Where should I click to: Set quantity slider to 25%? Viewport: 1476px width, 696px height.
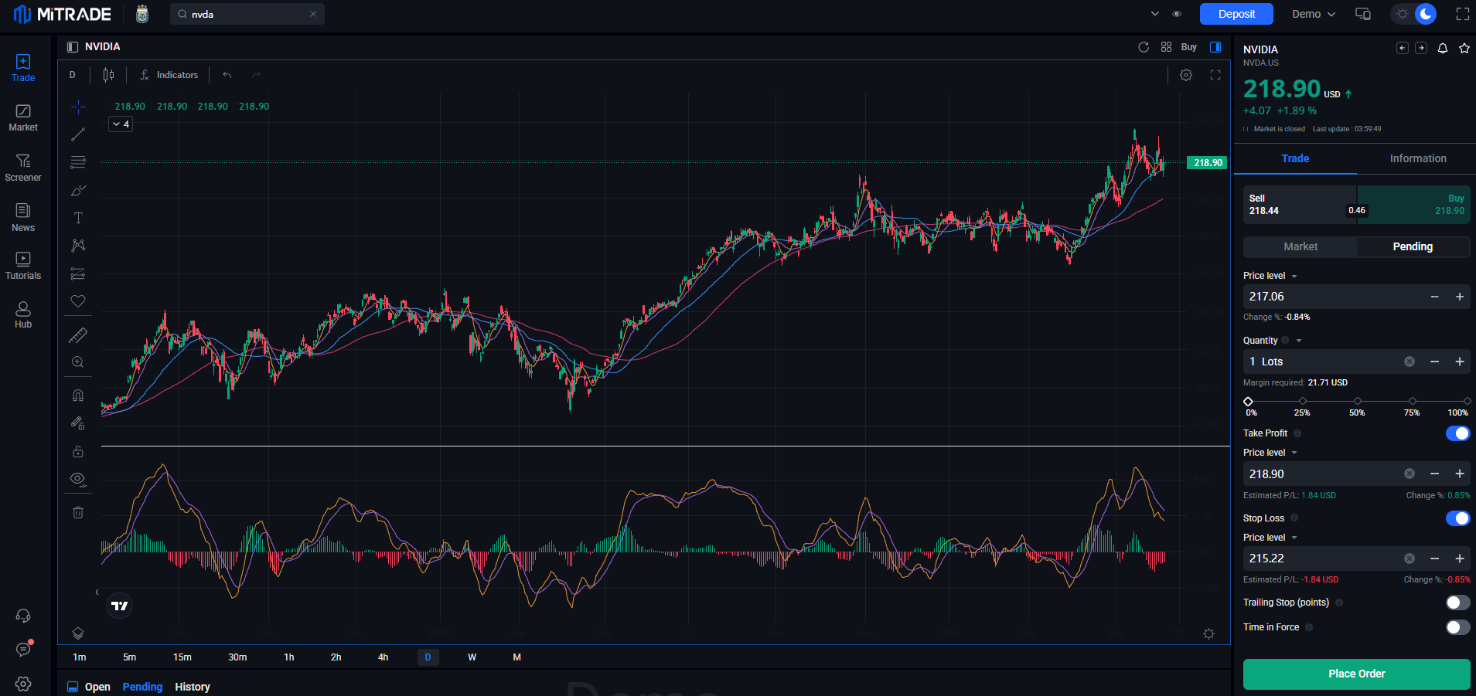pyautogui.click(x=1303, y=402)
